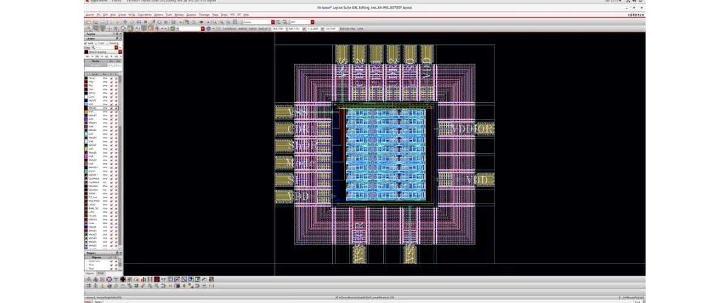716x303 pixels.
Task: Select the Move tool cross-arrows icon
Action: [124, 22]
